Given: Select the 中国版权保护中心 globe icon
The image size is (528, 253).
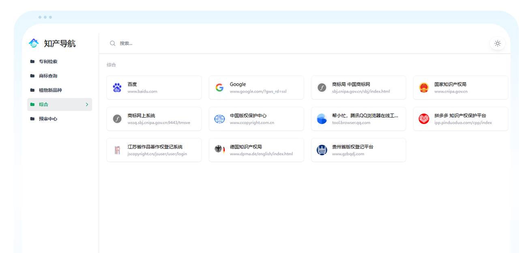Looking at the screenshot, I should click(x=219, y=119).
